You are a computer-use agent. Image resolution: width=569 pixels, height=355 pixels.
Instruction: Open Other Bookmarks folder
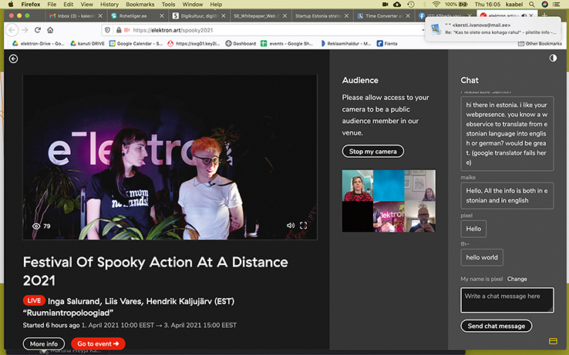540,44
